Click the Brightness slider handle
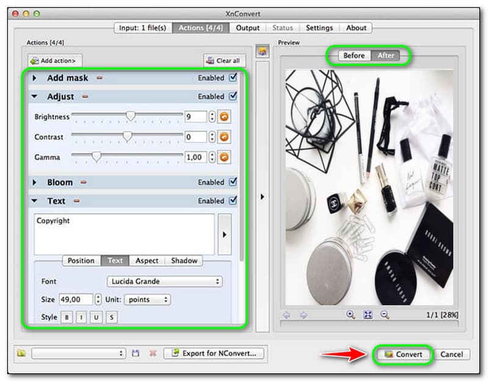The image size is (488, 382). tap(131, 116)
